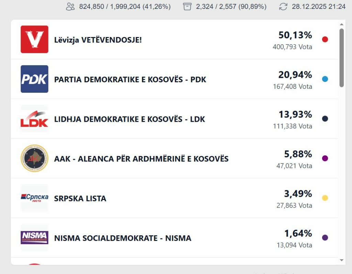Viewport: 352px width, 274px height.
Task: Click the voter turnout people icon
Action: pos(70,7)
